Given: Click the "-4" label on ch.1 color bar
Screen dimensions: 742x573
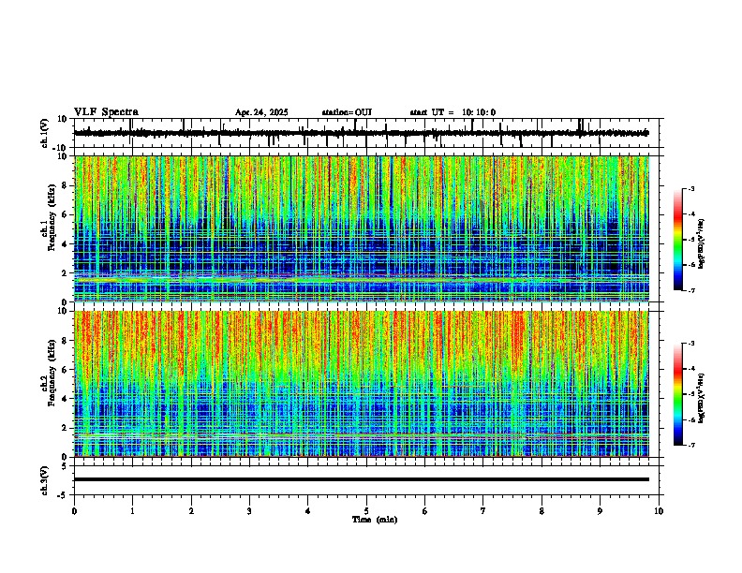Looking at the screenshot, I should tap(690, 214).
